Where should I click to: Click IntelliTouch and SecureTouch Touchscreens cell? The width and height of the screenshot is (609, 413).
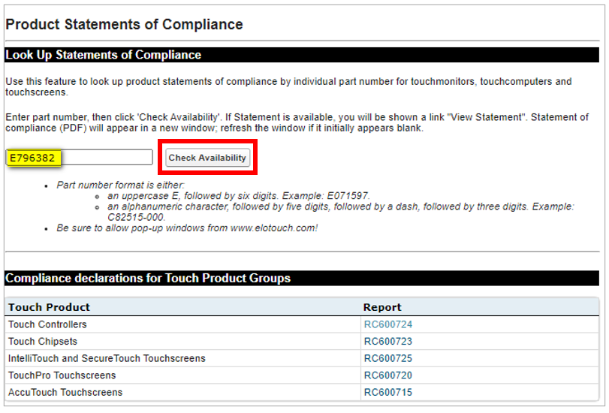(x=107, y=359)
